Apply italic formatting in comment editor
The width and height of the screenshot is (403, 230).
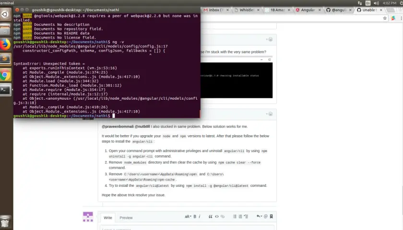click(200, 217)
